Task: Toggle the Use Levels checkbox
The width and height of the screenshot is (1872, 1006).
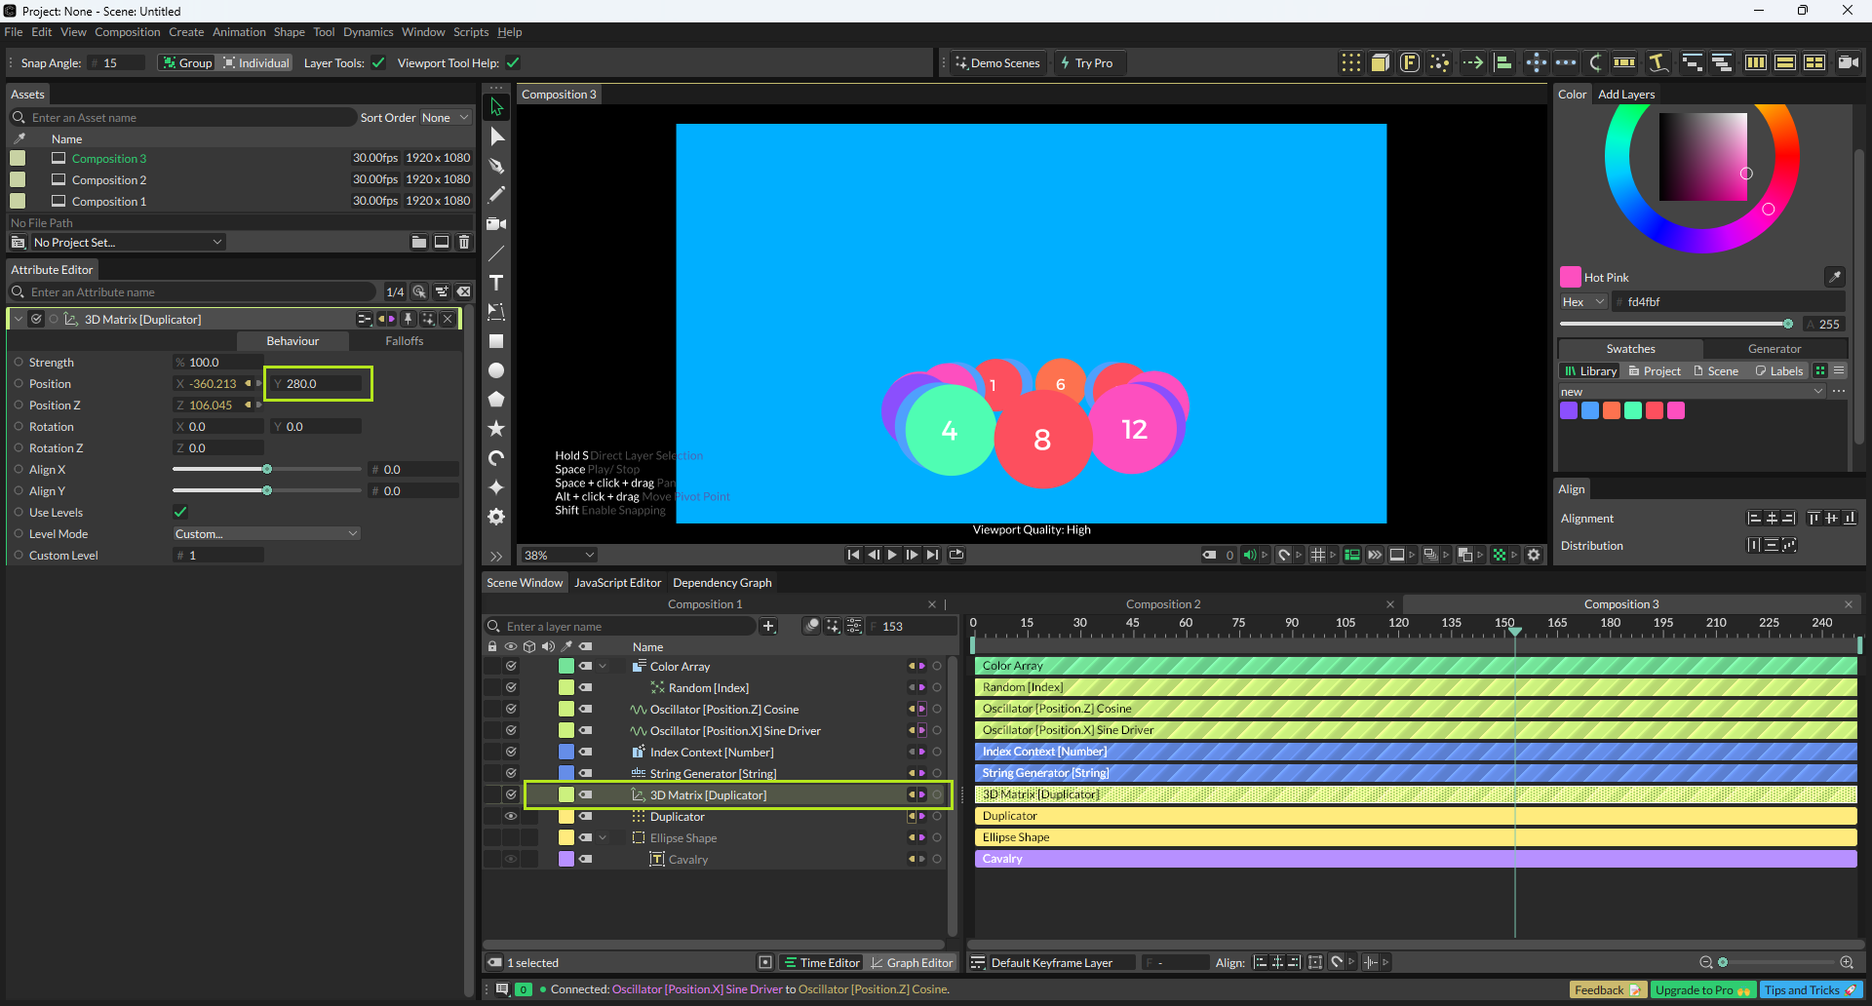Action: point(180,513)
